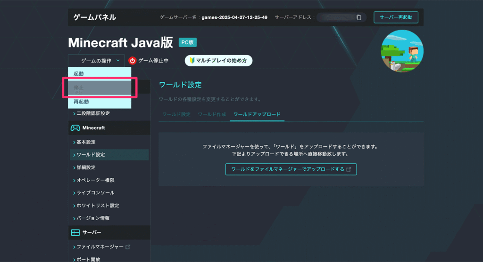Viewport: 483px width, 262px height.
Task: Click the PC版 badge
Action: click(188, 42)
